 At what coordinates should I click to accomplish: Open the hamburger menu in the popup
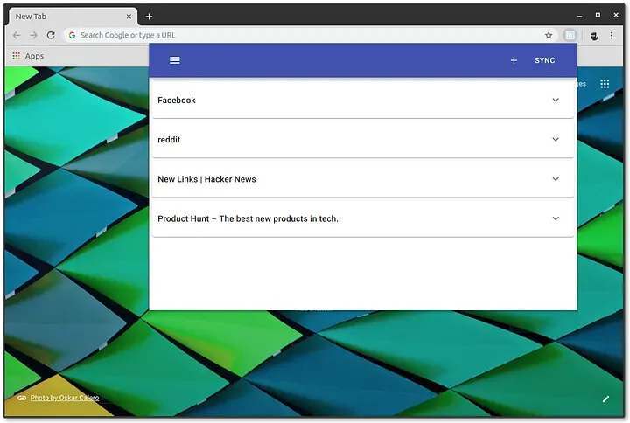coord(175,60)
